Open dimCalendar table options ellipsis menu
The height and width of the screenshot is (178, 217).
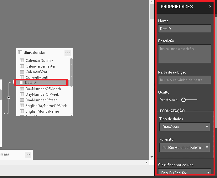68,53
